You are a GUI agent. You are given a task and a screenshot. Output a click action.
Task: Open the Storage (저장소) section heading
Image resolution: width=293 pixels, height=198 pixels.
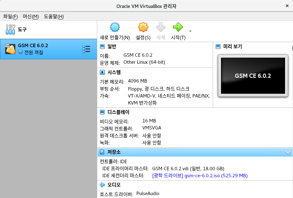[114, 152]
